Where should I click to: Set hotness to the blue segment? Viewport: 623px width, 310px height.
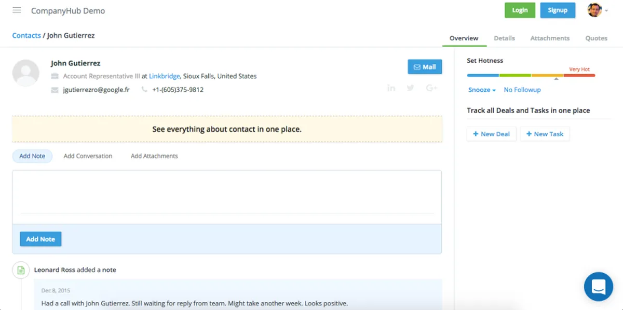[483, 76]
